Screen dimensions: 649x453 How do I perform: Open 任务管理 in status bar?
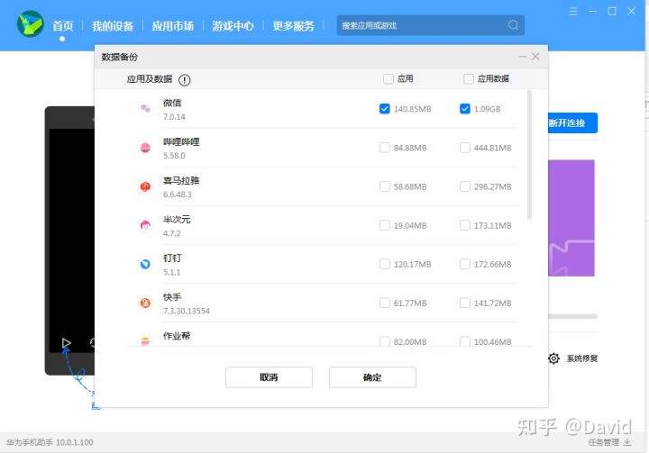[x=604, y=442]
